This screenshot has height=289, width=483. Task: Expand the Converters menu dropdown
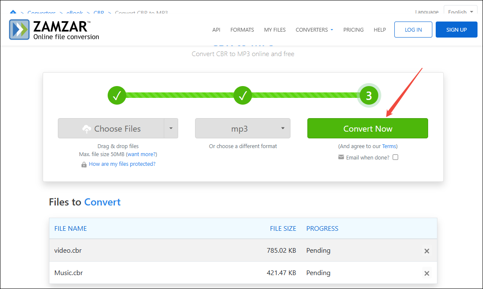pyautogui.click(x=314, y=30)
